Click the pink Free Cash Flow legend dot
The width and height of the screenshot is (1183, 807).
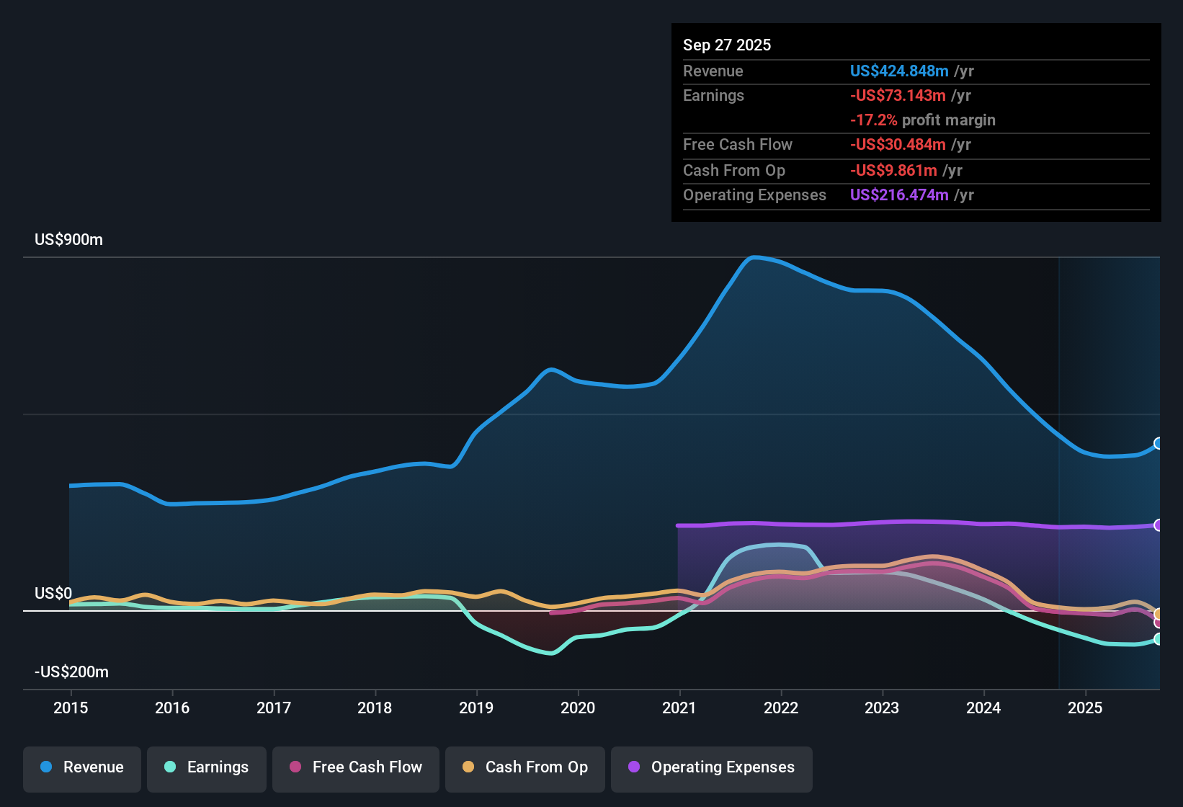[294, 768]
